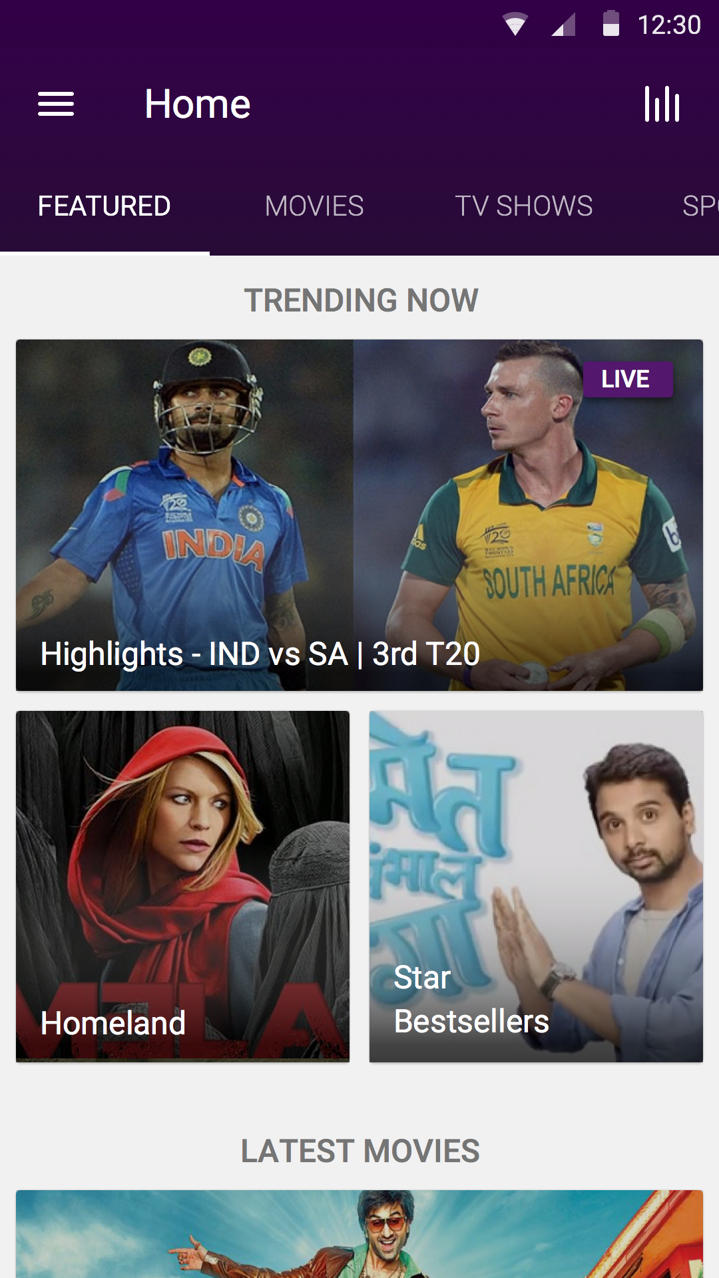The width and height of the screenshot is (719, 1278).
Task: Open the Star Bestsellers card
Action: click(536, 886)
